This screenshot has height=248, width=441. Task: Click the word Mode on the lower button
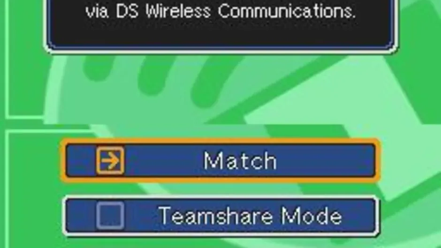click(x=312, y=216)
